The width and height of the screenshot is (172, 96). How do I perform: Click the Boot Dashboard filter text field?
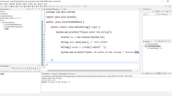[20, 71]
